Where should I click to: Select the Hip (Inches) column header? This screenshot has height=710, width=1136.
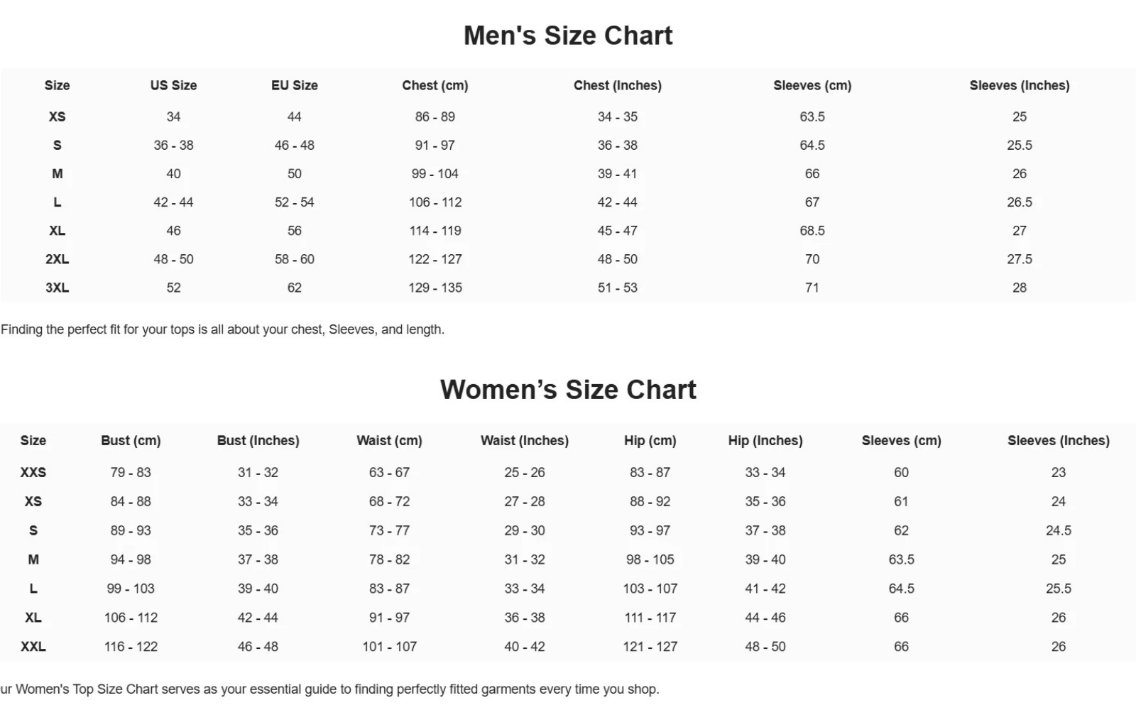click(x=765, y=440)
